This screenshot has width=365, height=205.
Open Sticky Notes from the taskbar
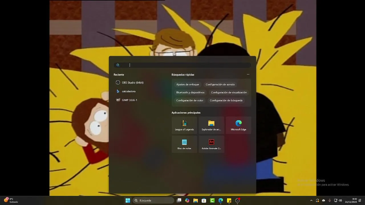point(229,200)
